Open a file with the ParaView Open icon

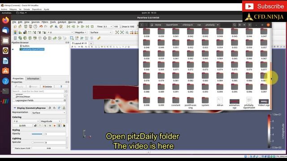(x=15, y=27)
